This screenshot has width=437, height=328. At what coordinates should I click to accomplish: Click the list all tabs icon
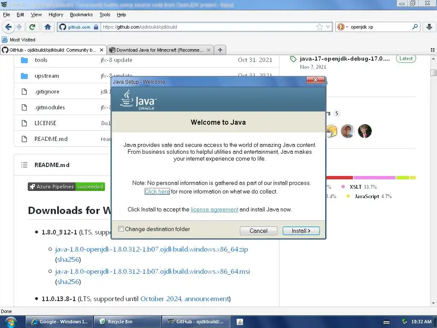(x=433, y=50)
